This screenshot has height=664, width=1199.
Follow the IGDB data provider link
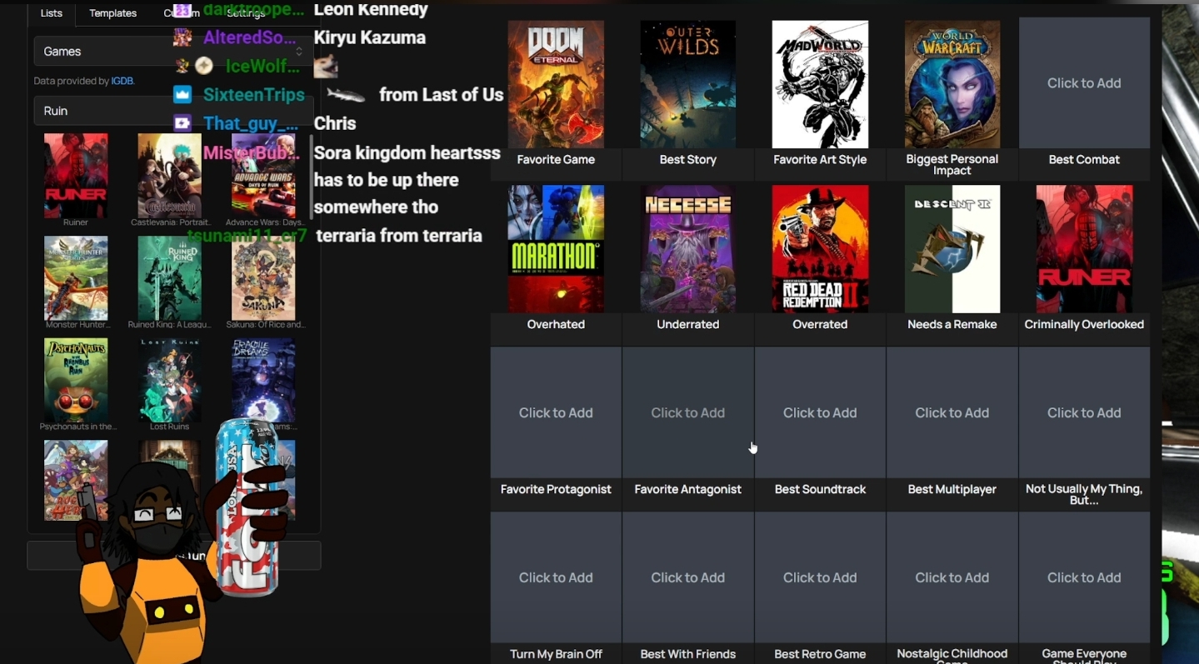pyautogui.click(x=122, y=81)
